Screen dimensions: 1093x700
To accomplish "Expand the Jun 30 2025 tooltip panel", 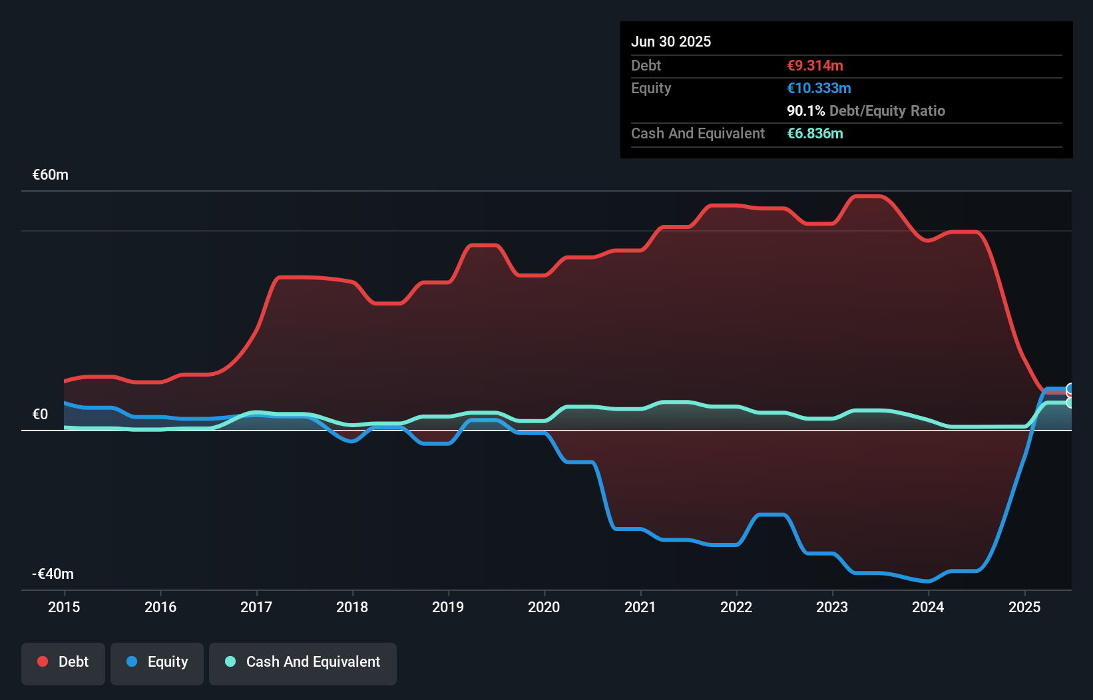I will click(671, 41).
